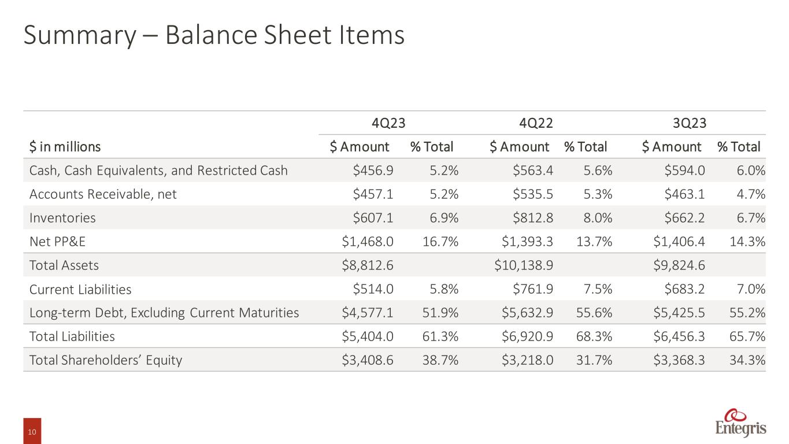Screen dimensions: 789x444
Task: Click the 4Q23 Net PP&E 16.7% value
Action: (440, 242)
